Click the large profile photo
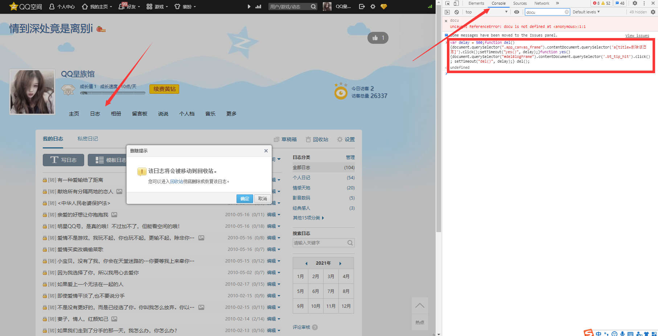Image resolution: width=658 pixels, height=336 pixels. coord(32,92)
